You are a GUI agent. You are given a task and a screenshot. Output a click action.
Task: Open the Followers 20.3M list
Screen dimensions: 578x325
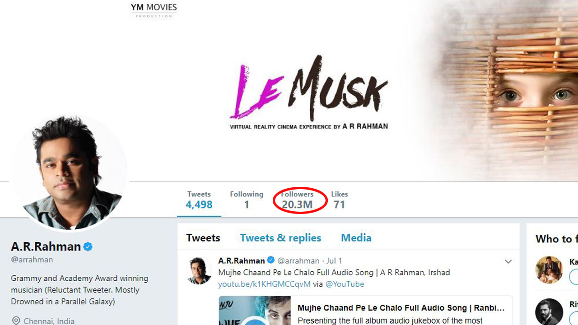[297, 200]
